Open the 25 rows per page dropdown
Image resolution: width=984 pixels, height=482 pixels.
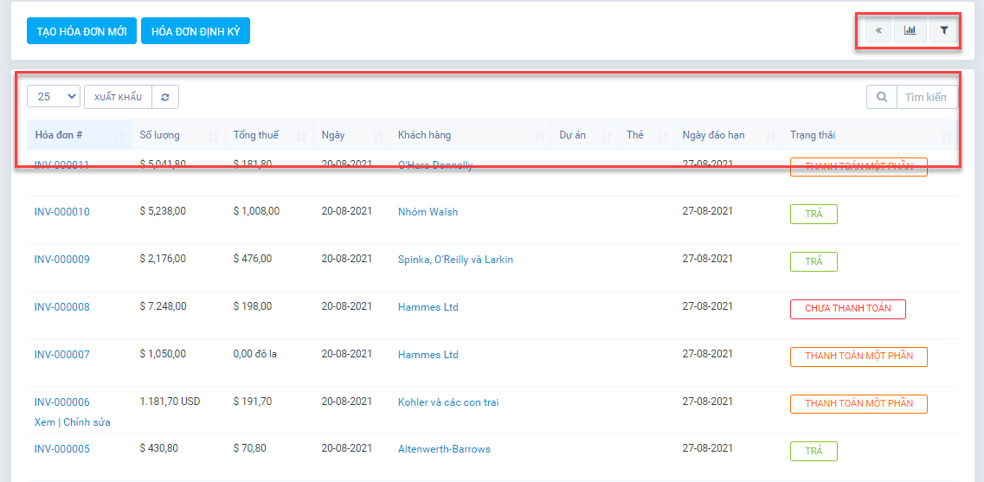(x=54, y=97)
